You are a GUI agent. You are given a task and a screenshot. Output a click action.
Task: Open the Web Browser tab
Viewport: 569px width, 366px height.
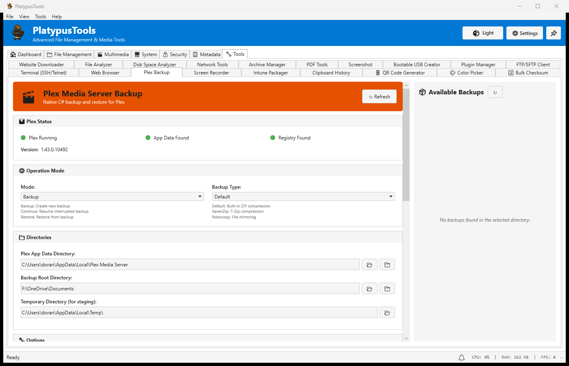(x=105, y=73)
